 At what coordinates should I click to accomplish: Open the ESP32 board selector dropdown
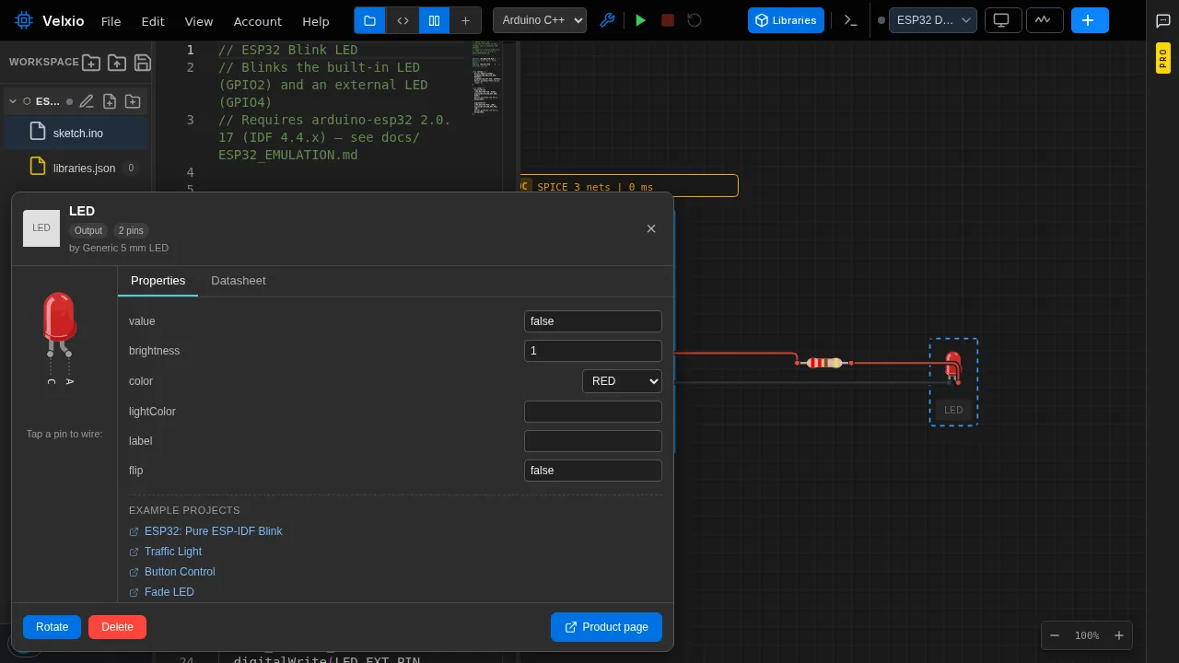[932, 20]
